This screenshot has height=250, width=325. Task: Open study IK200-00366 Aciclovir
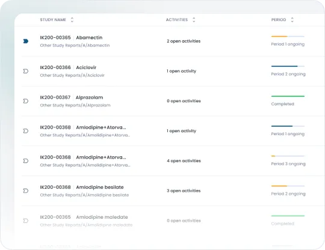coord(68,67)
